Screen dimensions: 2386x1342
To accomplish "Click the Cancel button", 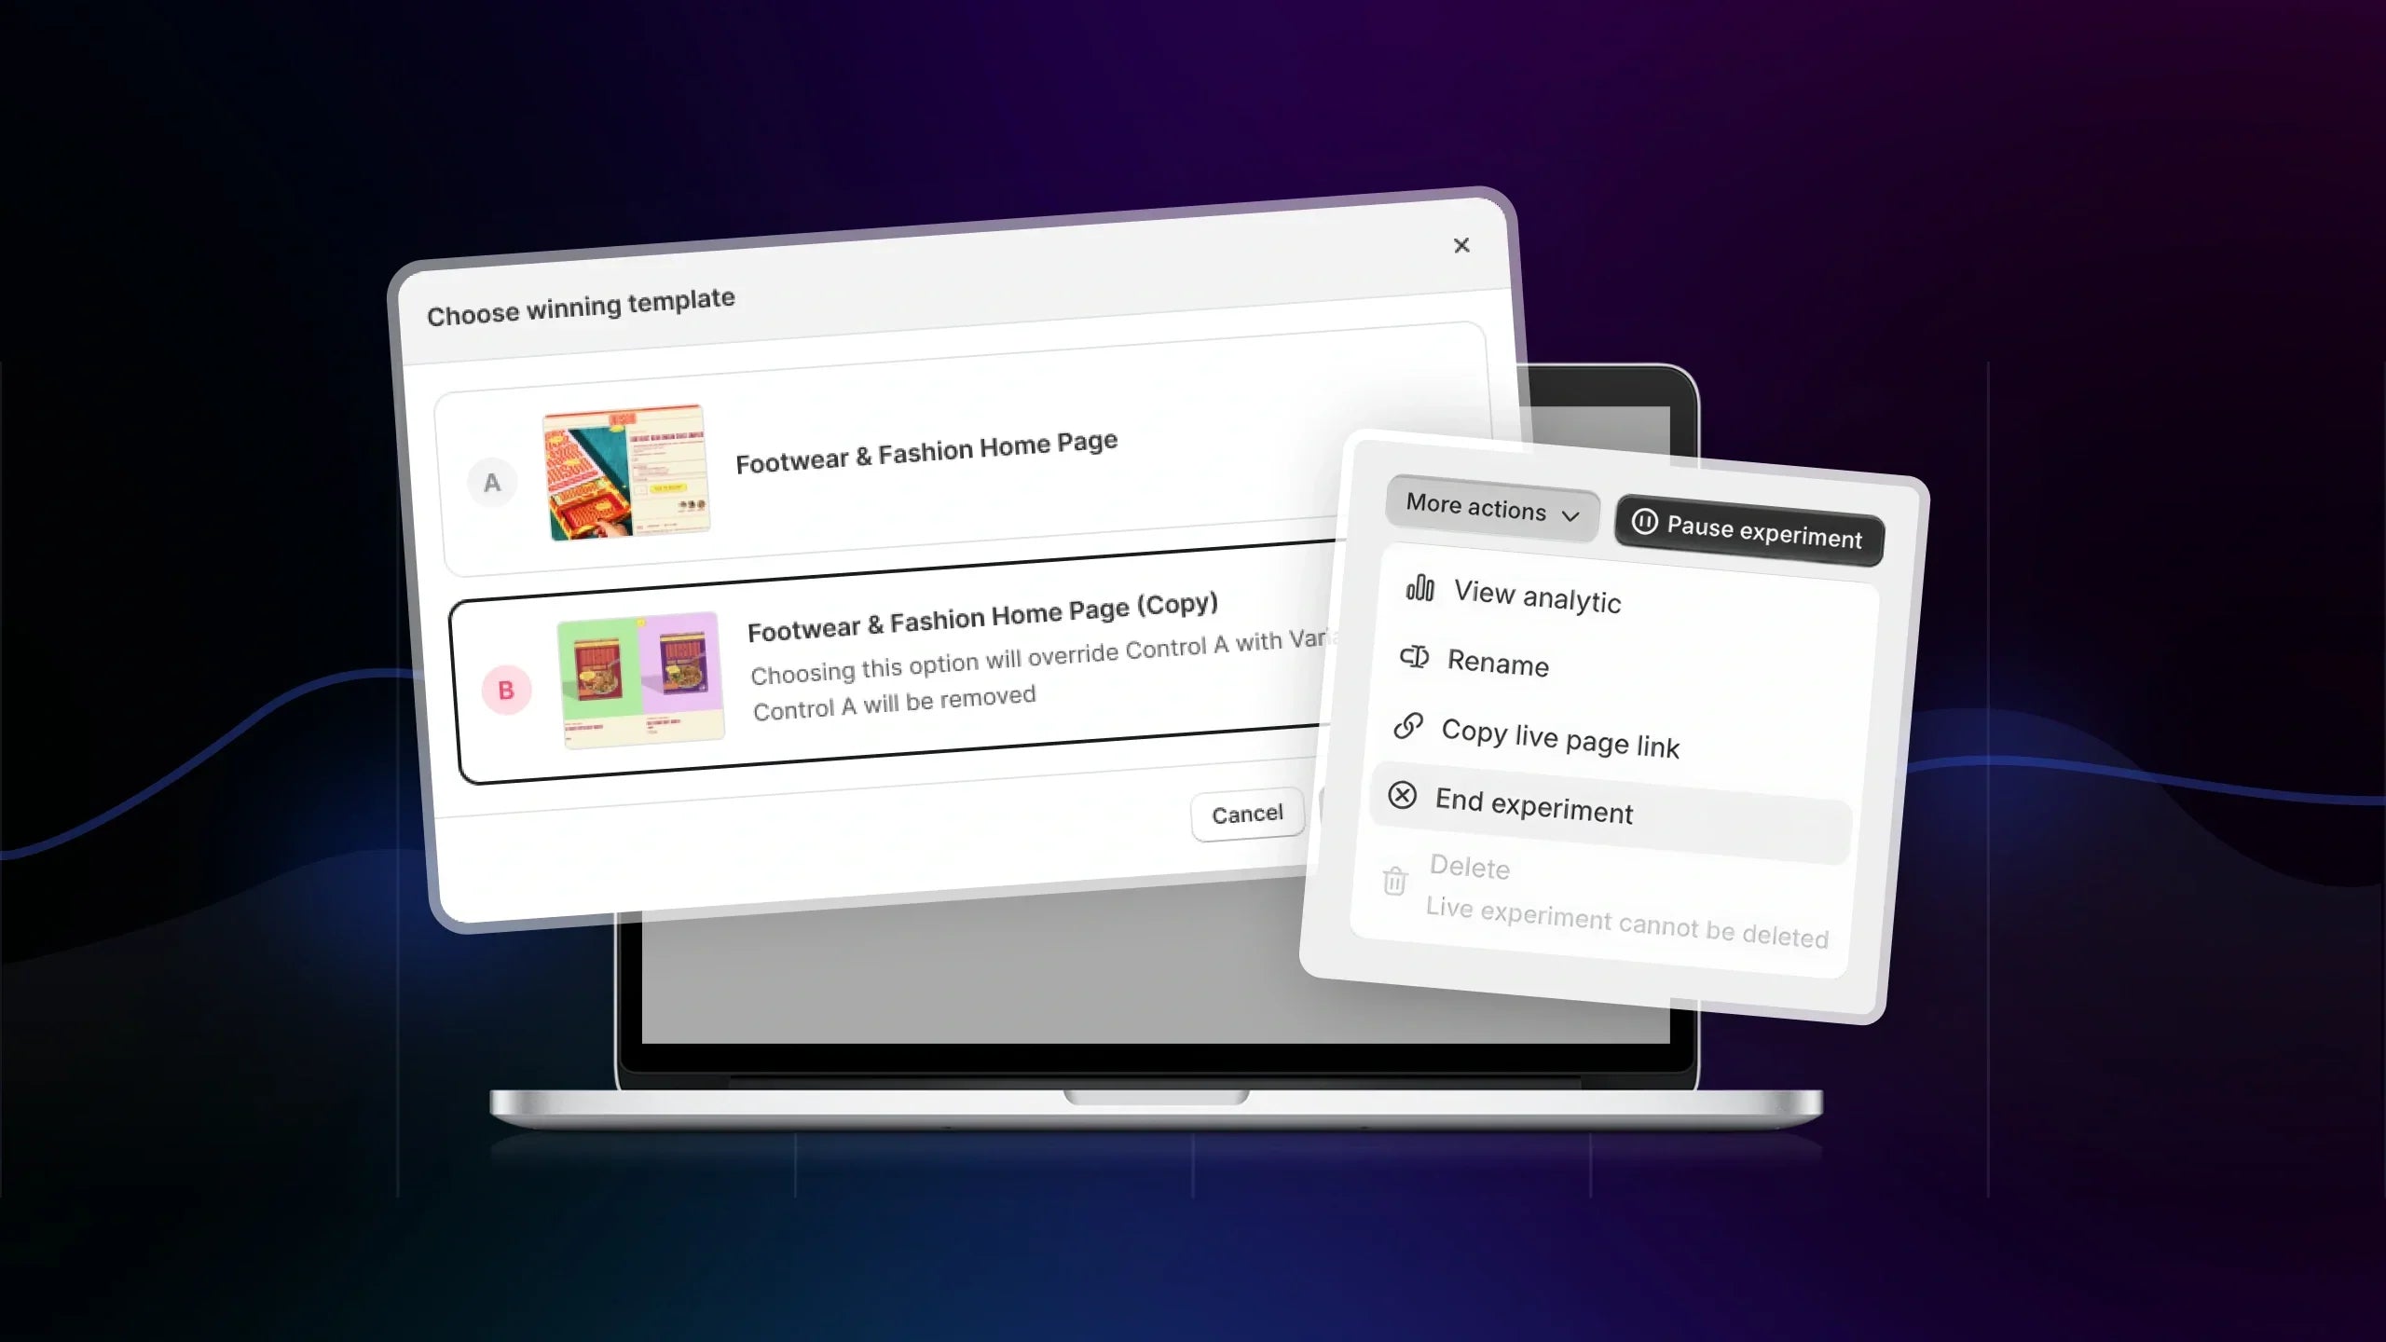I will 1247,815.
